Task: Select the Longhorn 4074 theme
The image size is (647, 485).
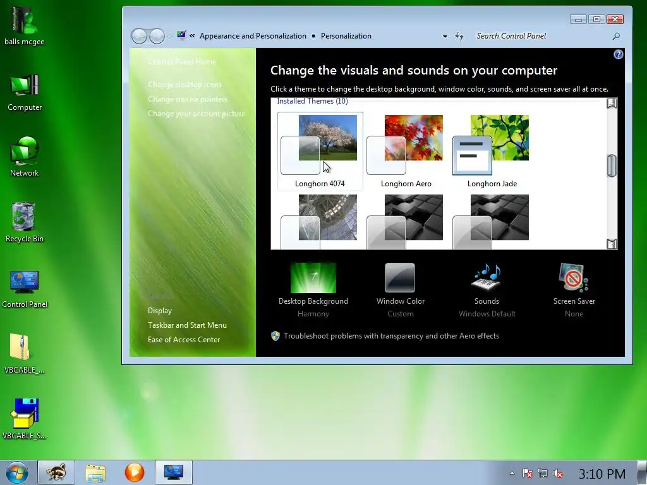Action: point(320,151)
